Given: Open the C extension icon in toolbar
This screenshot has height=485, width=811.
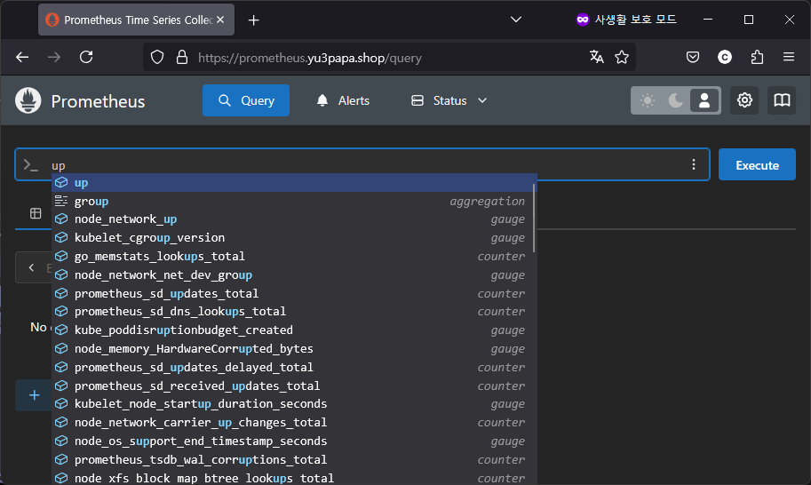Looking at the screenshot, I should click(725, 57).
